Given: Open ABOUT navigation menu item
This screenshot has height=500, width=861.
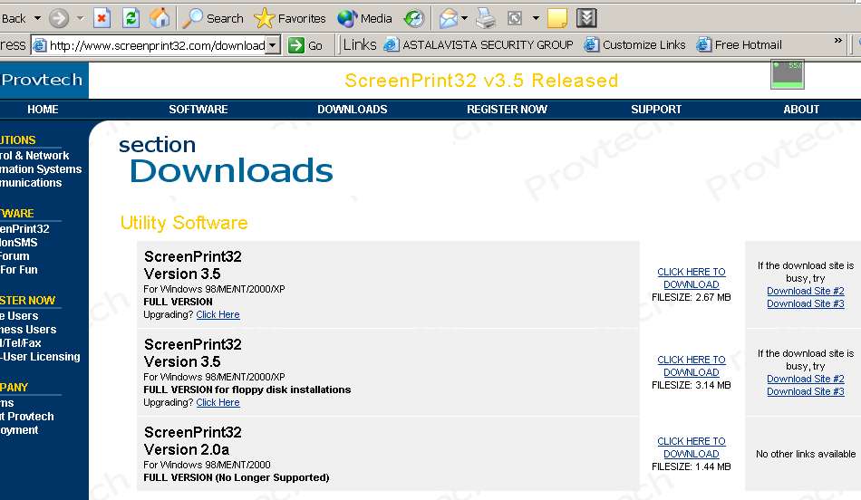Looking at the screenshot, I should point(801,110).
